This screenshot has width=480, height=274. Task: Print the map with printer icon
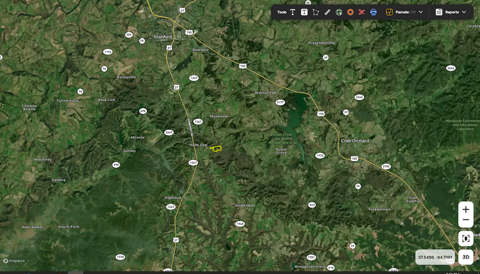point(374,12)
